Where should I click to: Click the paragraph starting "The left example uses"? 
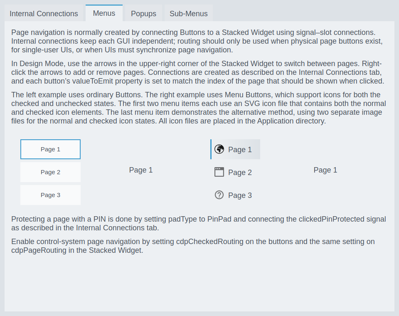coord(199,108)
